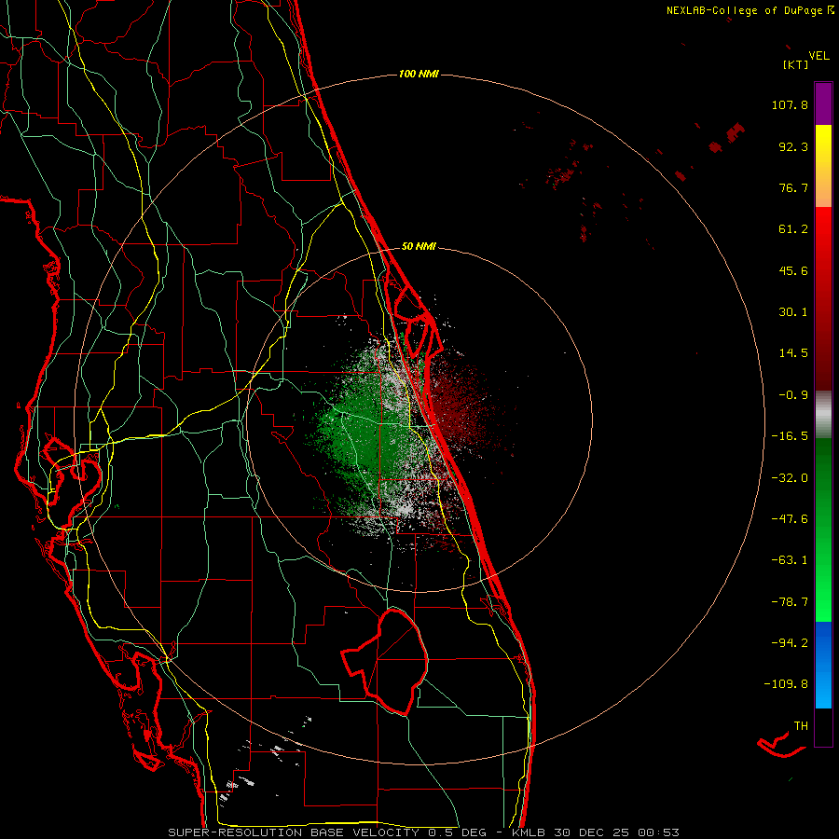
Task: Click the purple segment of the color bar
Action: click(823, 104)
